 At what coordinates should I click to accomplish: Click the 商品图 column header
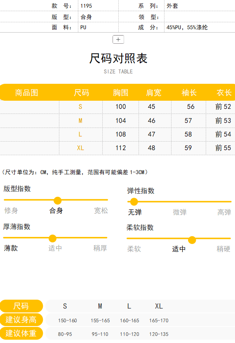[26, 93]
